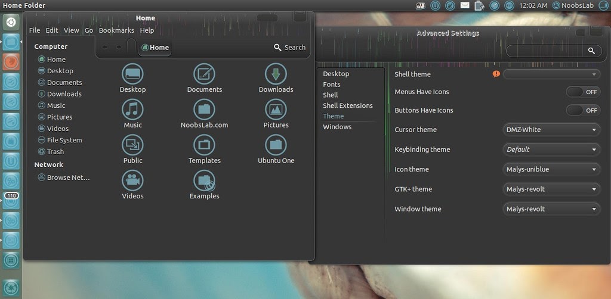Select the Shell Extensions category
611x299 pixels.
click(x=348, y=106)
